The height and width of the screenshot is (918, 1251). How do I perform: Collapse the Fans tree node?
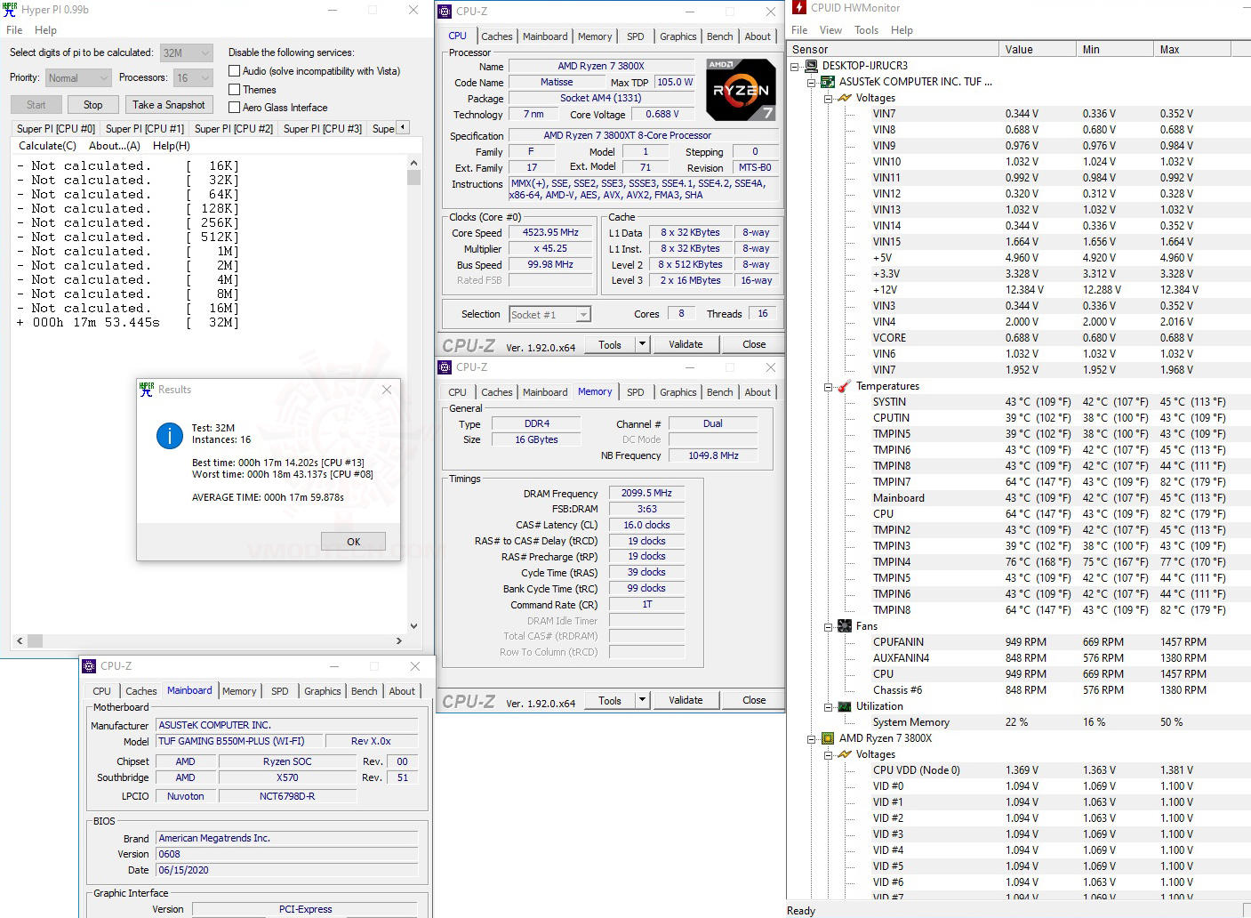click(x=829, y=627)
